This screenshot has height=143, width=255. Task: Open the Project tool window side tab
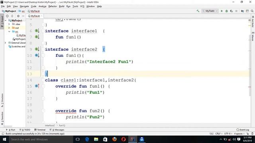pos(2,21)
